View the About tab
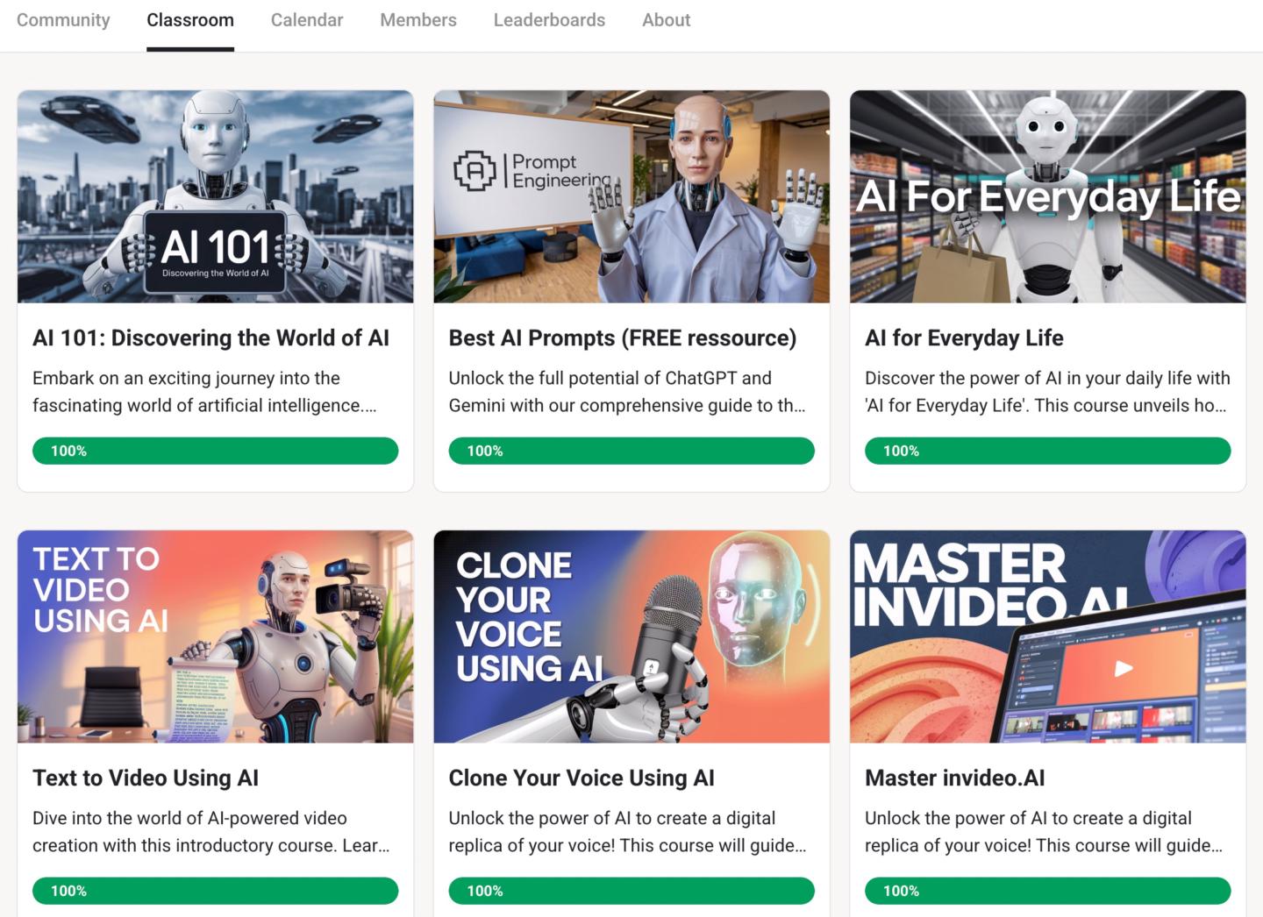Viewport: 1263px width, 917px height. [667, 20]
